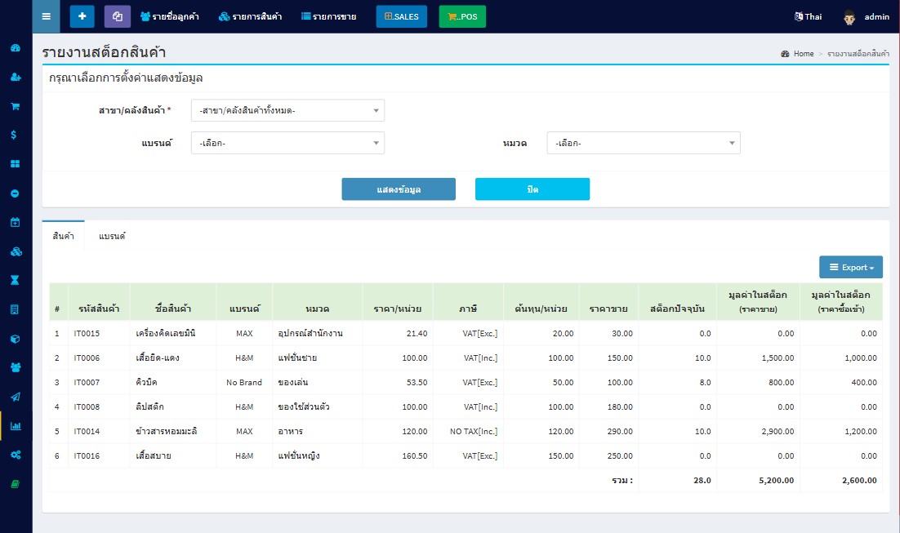Open รายชื่อลูกค้า customer list menu
This screenshot has width=900, height=533.
click(x=170, y=16)
